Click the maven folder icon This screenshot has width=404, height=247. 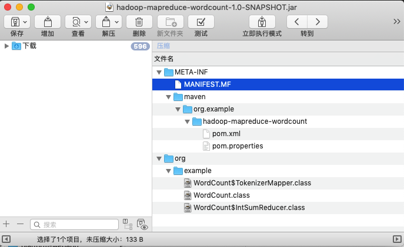(178, 97)
